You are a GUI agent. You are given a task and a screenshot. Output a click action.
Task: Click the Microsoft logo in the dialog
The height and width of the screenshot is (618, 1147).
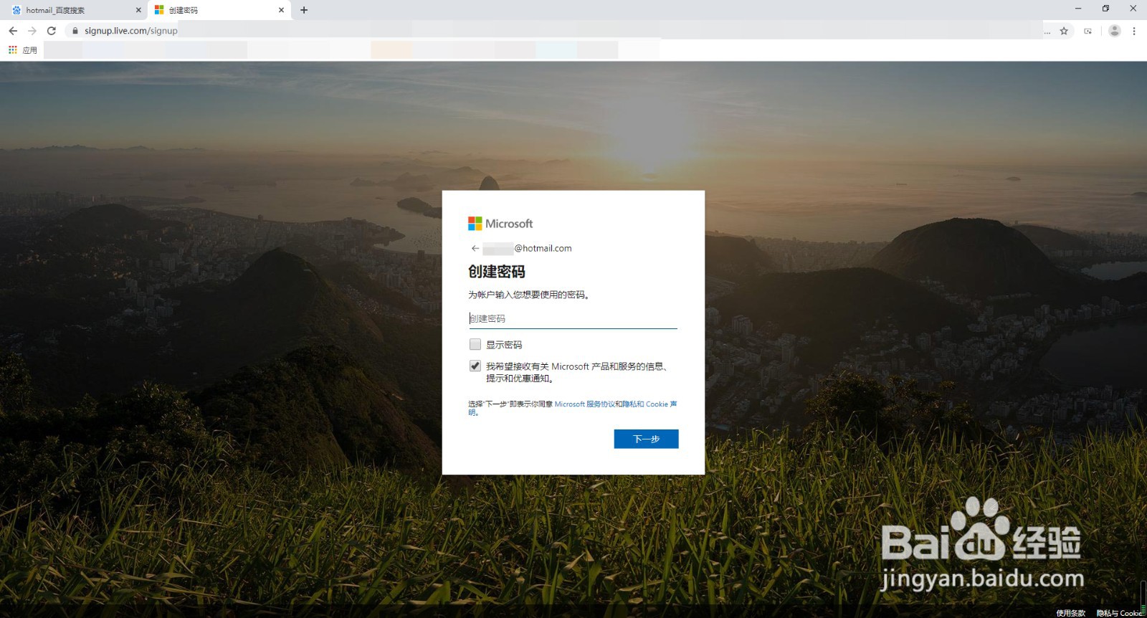tap(500, 224)
